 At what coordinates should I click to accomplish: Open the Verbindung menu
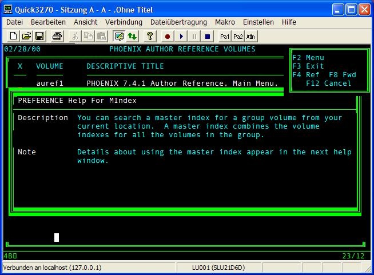point(124,22)
